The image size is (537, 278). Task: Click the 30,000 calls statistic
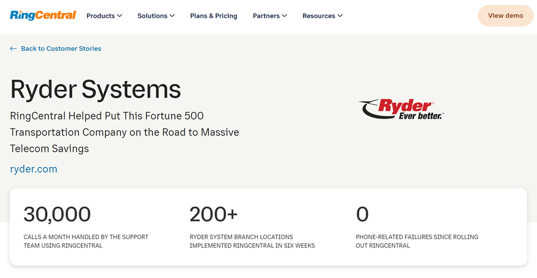(57, 215)
